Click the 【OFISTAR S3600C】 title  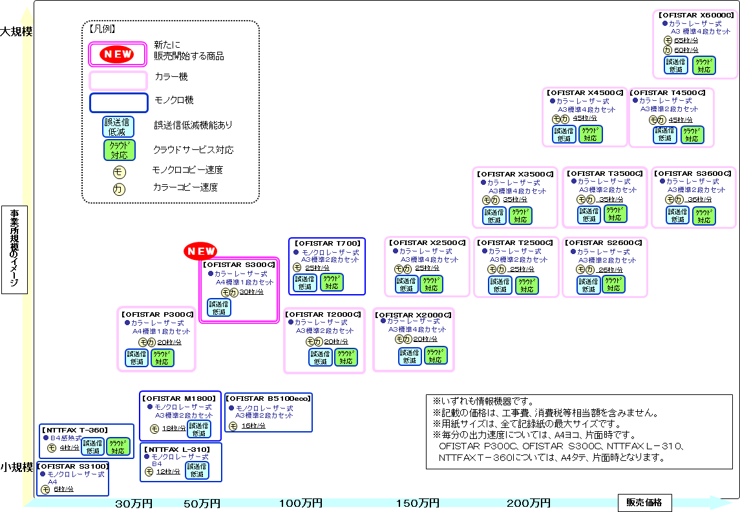pyautogui.click(x=693, y=174)
